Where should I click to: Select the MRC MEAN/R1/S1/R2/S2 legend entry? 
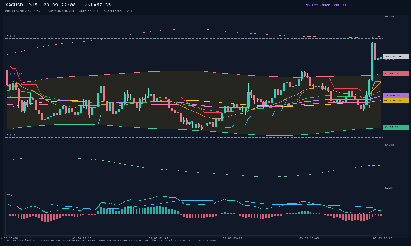point(23,11)
